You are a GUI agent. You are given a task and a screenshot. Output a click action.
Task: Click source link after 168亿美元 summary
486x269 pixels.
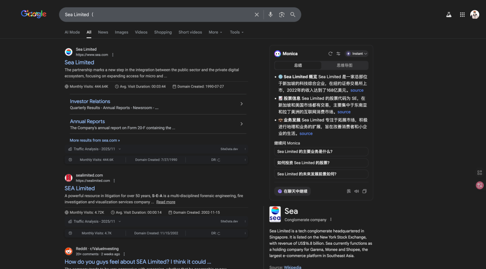point(357,90)
